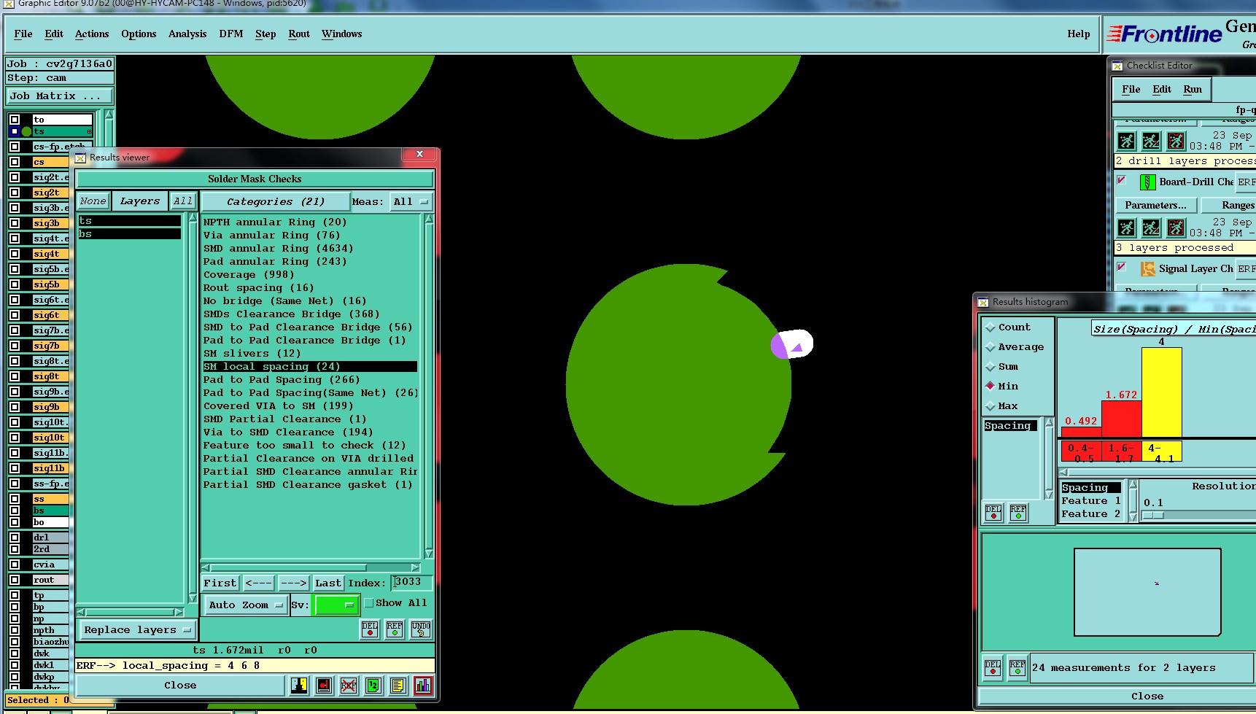Open the green Sv color dropdown
This screenshot has height=714, width=1256.
click(x=336, y=605)
